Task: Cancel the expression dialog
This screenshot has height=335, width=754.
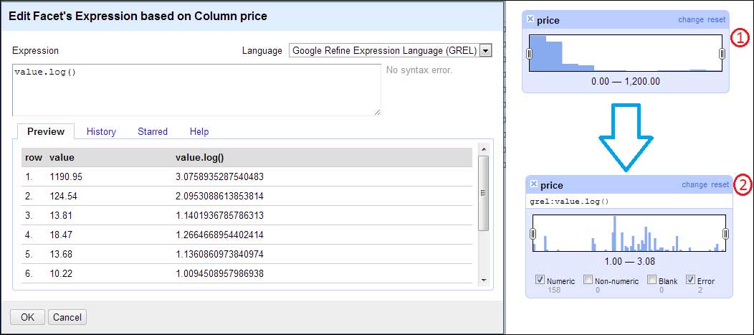Action: coord(67,317)
